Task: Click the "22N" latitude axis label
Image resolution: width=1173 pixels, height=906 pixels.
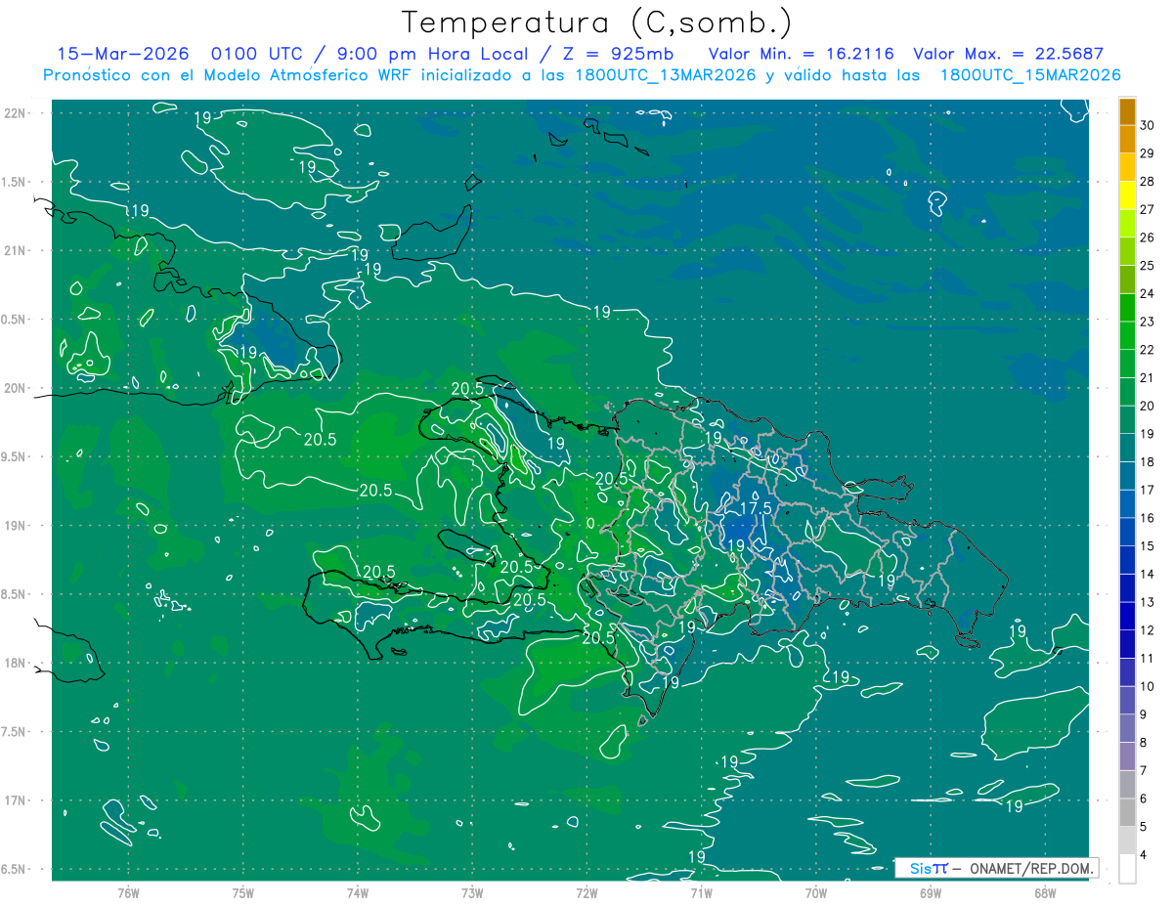Action: coord(14,113)
